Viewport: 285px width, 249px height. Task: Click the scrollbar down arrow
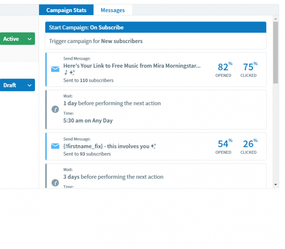(x=276, y=185)
